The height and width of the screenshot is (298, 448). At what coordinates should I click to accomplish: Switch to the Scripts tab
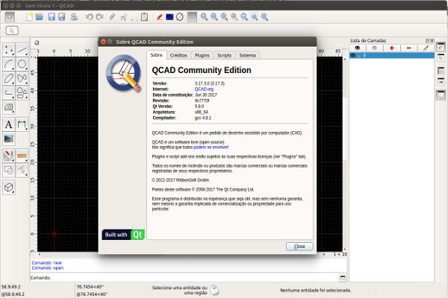coord(224,55)
